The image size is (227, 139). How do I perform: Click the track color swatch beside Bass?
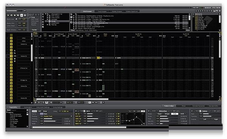(42, 114)
